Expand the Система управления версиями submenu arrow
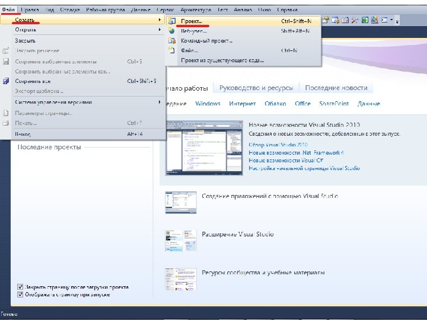427x320 pixels. pyautogui.click(x=160, y=102)
